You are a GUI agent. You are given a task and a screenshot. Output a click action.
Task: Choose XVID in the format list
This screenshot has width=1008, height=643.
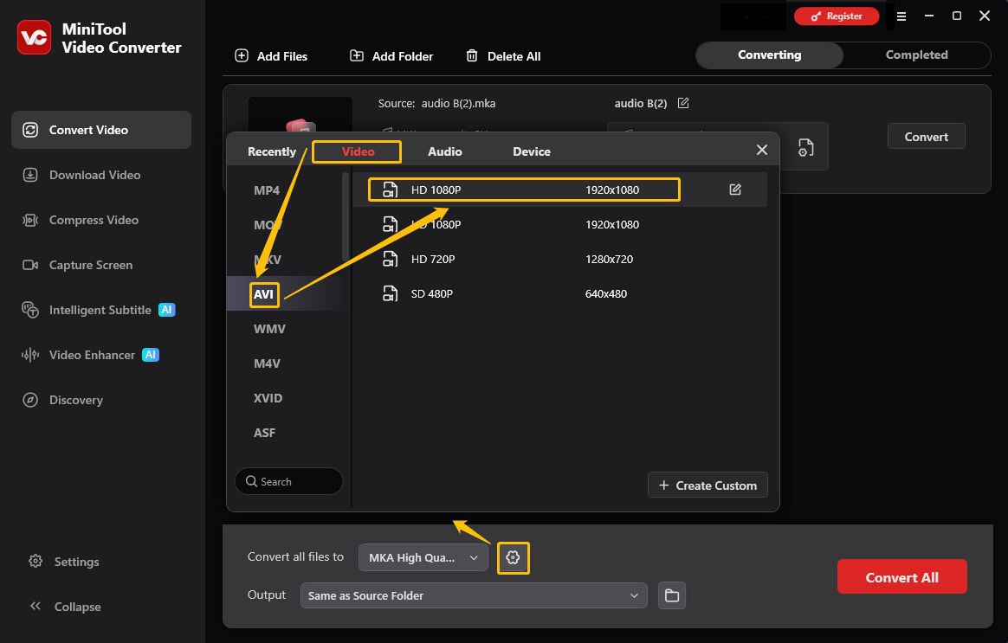(x=268, y=398)
